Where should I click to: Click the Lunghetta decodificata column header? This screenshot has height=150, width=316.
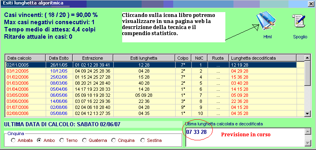[x=263, y=58]
